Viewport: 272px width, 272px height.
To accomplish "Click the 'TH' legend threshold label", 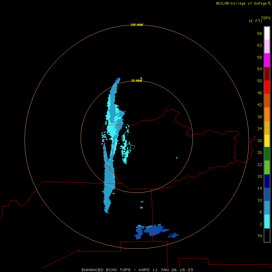I will coord(260,236).
